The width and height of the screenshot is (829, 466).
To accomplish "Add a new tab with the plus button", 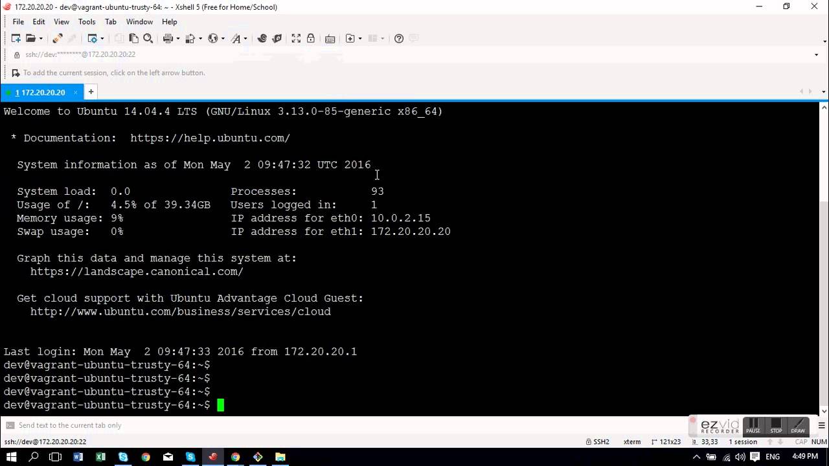I will click(91, 92).
